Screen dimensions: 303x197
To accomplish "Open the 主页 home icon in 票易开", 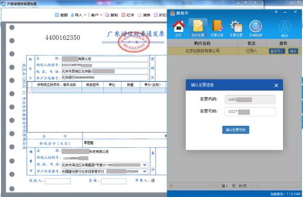I will (x=178, y=28).
